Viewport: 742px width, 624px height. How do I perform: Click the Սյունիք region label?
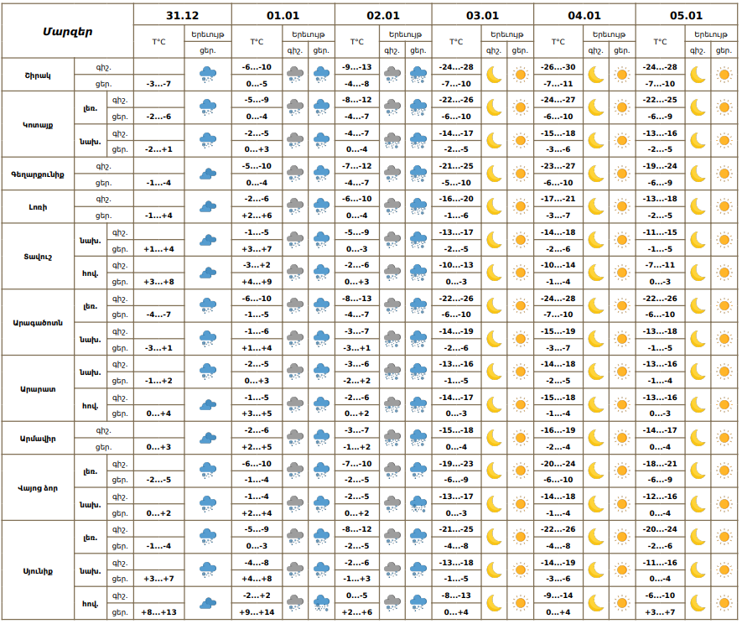(38, 570)
